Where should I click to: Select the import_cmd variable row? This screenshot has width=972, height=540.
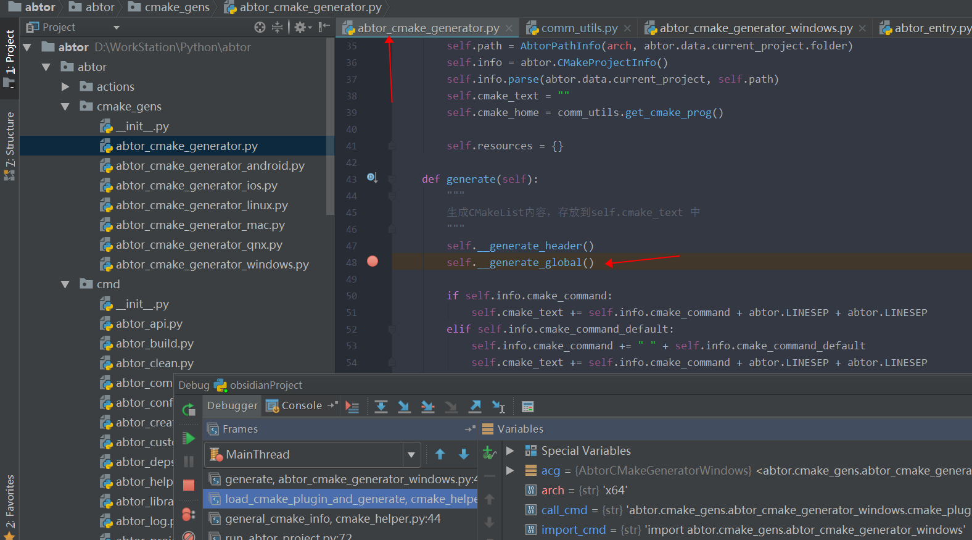tap(738, 530)
